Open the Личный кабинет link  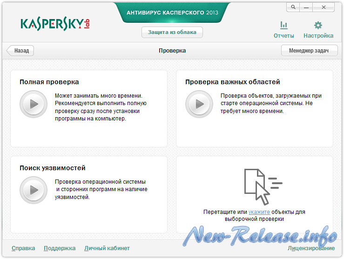[107, 248]
